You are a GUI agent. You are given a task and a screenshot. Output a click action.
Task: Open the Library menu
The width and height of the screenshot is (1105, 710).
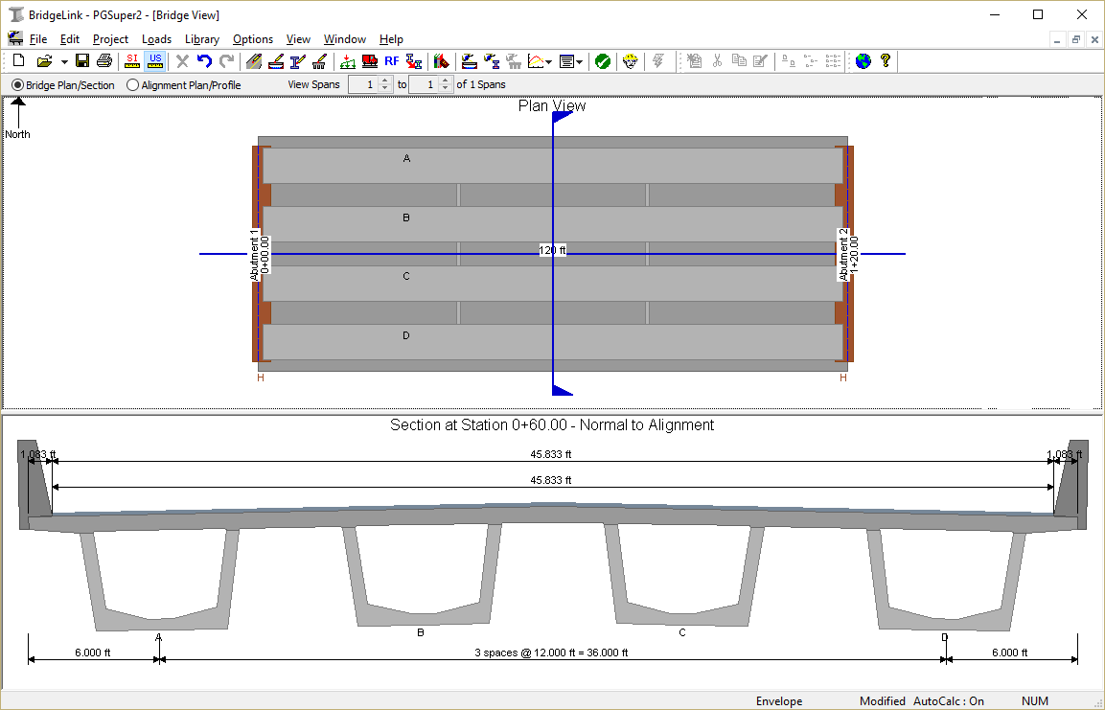[x=202, y=39]
